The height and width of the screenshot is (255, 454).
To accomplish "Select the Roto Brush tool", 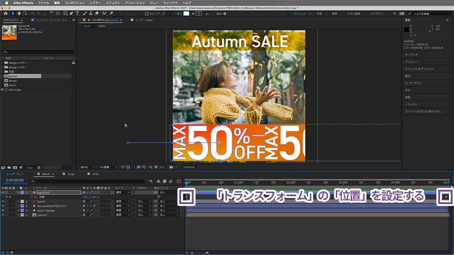I will pos(104,13).
